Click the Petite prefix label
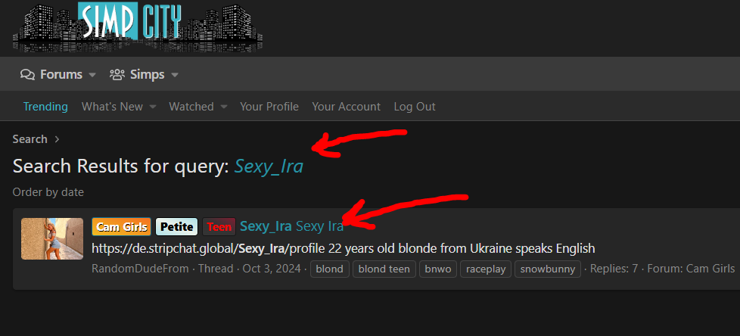740x336 pixels. 176,227
